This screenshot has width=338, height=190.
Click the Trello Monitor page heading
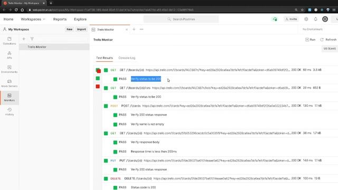[x=103, y=40]
